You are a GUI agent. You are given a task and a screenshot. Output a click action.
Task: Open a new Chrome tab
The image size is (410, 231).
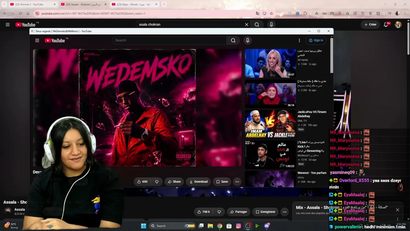point(164,4)
